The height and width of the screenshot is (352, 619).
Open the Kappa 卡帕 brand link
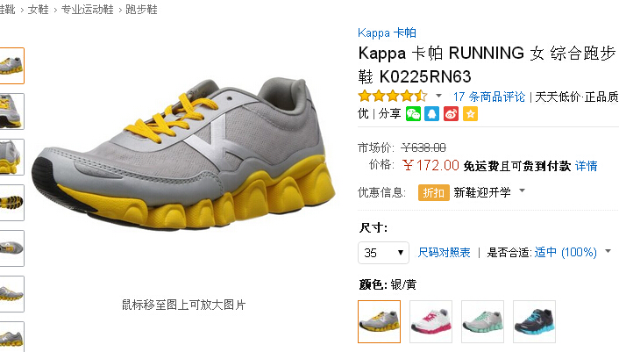click(x=387, y=32)
